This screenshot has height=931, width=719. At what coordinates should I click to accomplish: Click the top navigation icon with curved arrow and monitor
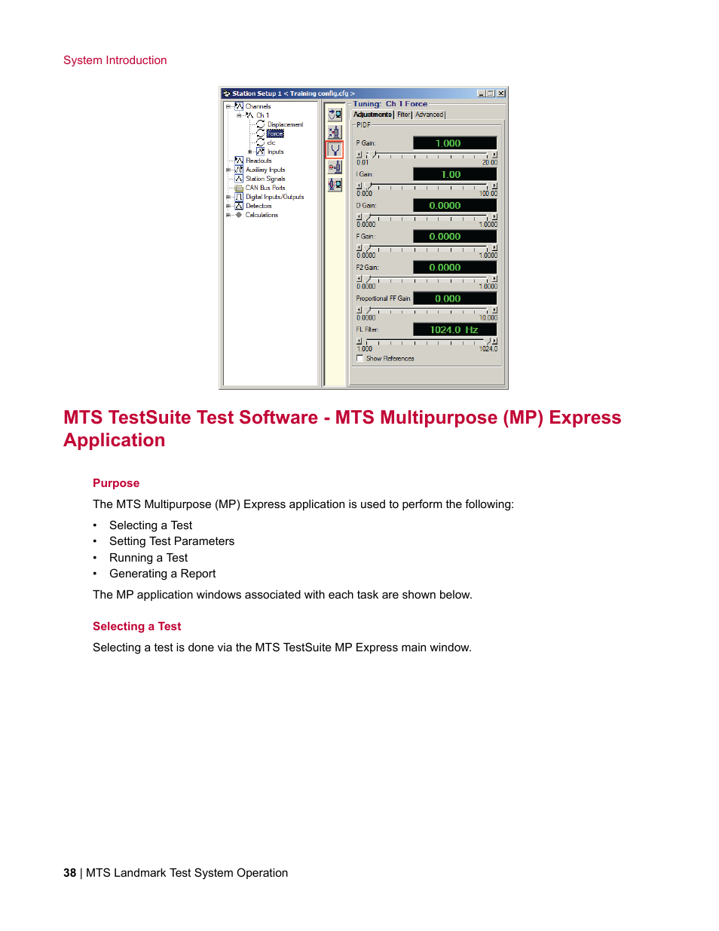click(335, 114)
